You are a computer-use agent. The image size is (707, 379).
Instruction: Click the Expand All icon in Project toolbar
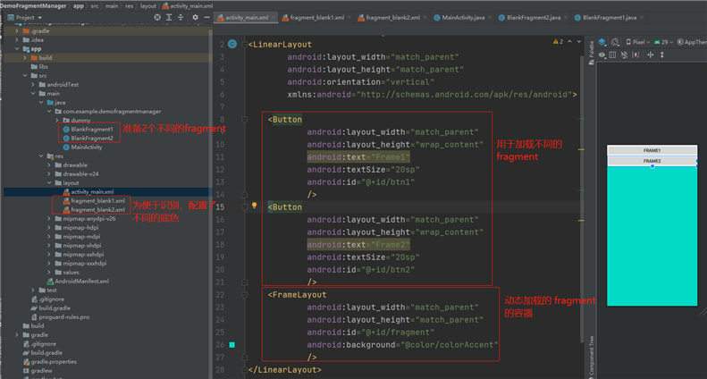point(169,17)
